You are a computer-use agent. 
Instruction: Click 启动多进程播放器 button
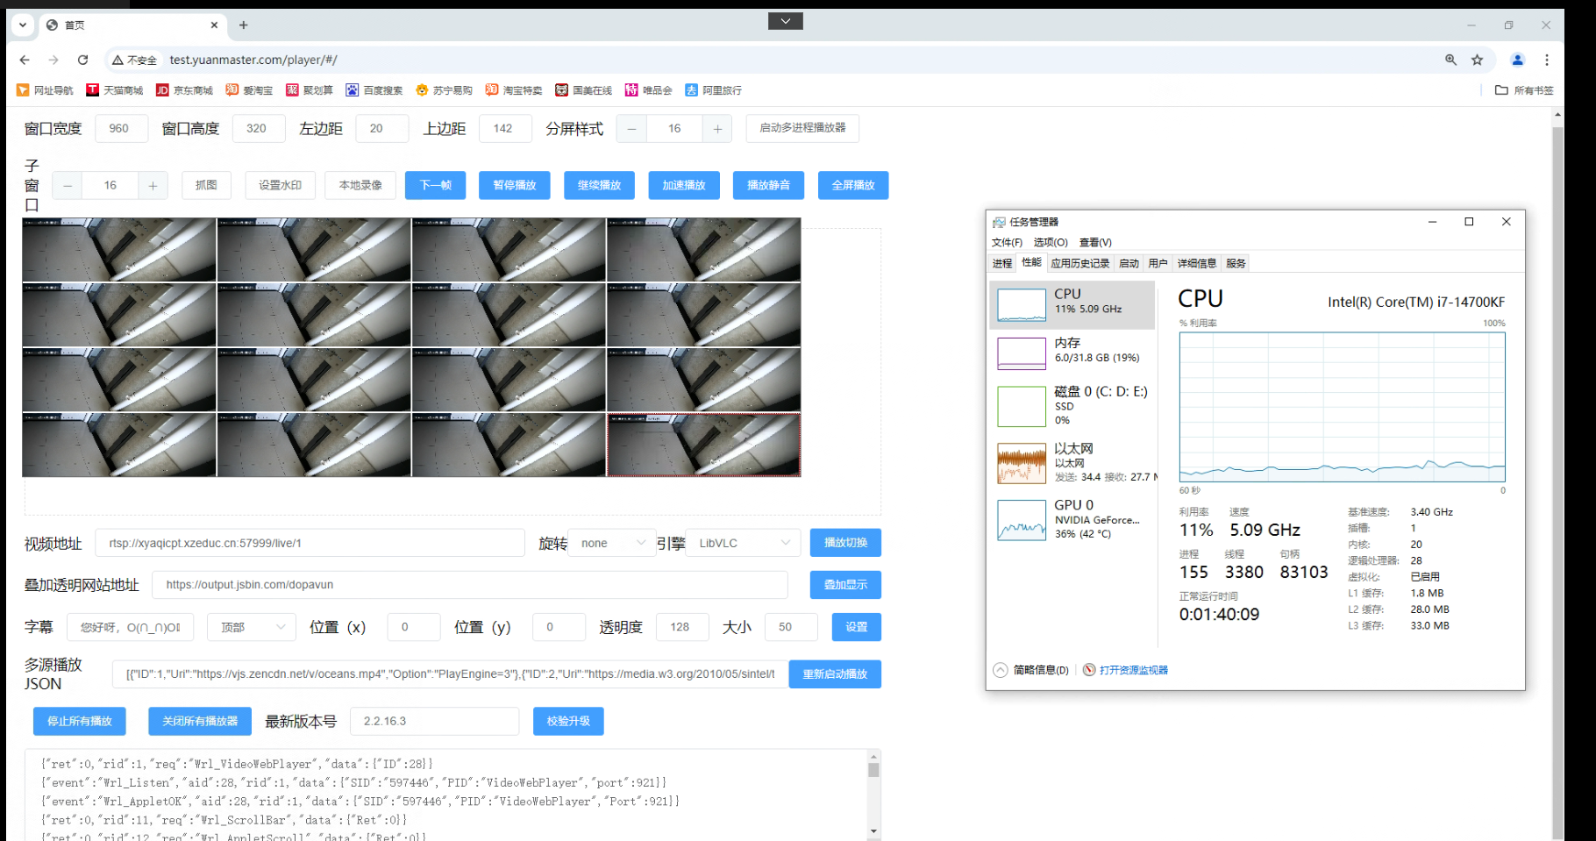coord(802,128)
